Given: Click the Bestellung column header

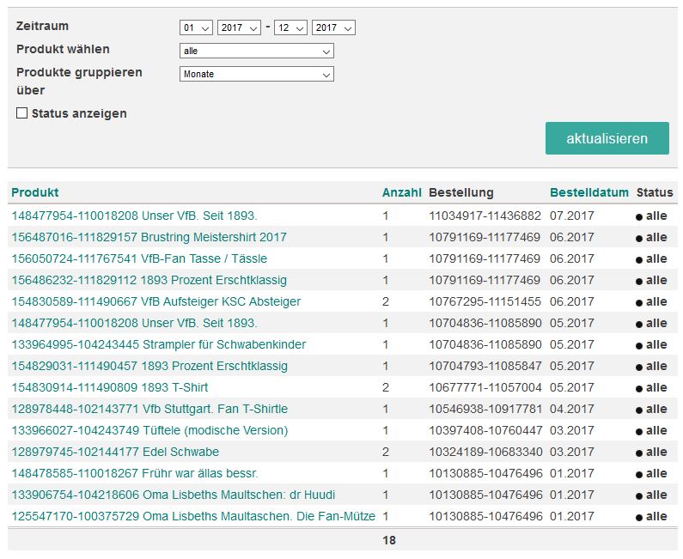Looking at the screenshot, I should (460, 192).
